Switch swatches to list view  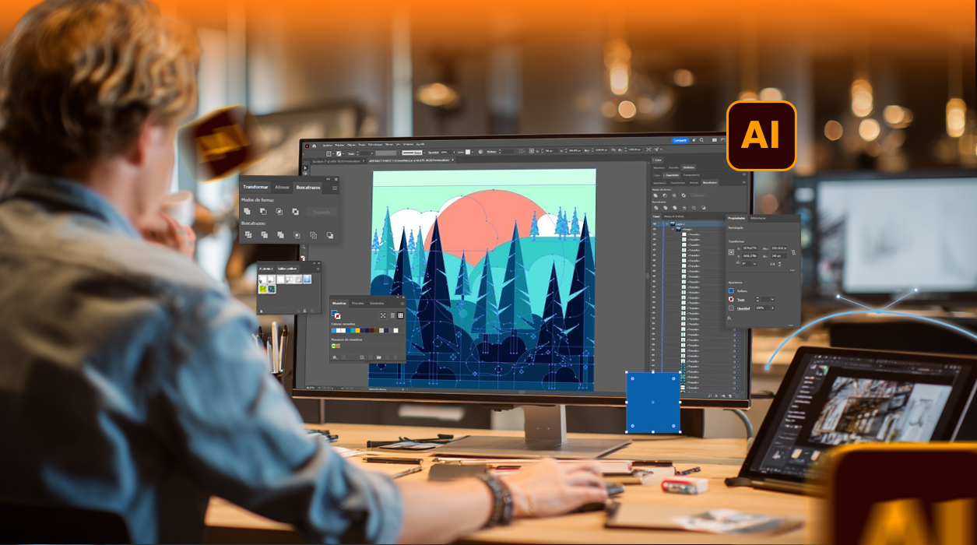[x=392, y=315]
